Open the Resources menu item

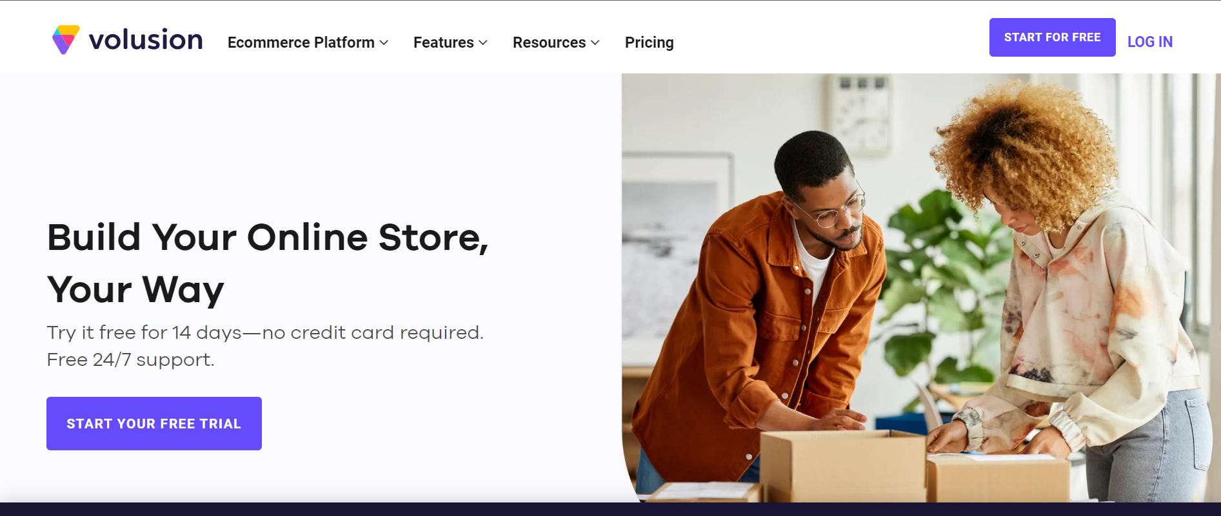(550, 43)
